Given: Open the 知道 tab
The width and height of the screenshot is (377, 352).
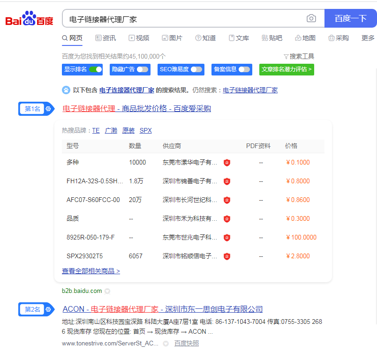Looking at the screenshot, I should 205,38.
